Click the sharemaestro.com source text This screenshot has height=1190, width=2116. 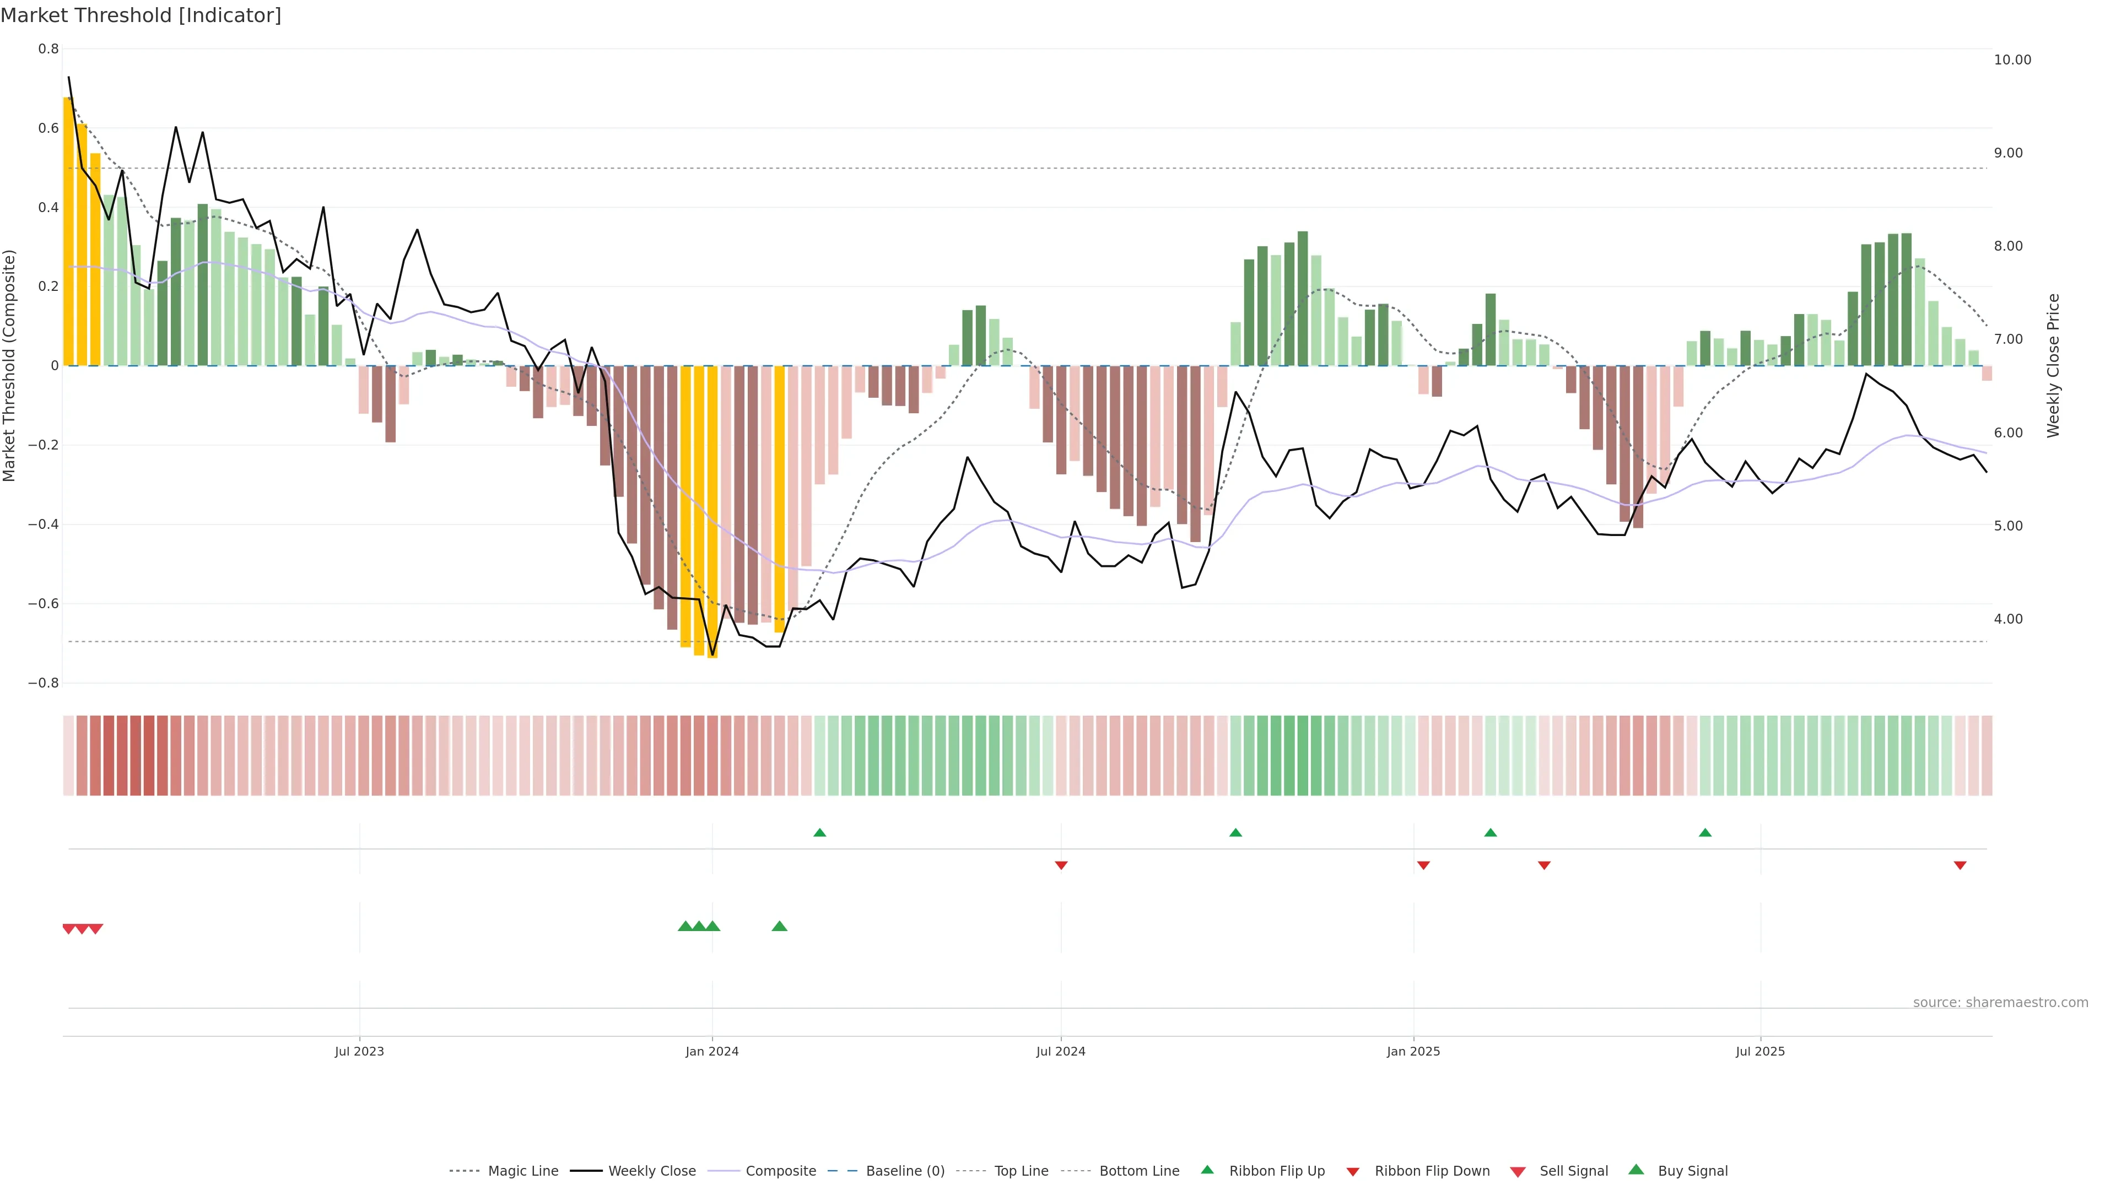(2000, 1003)
